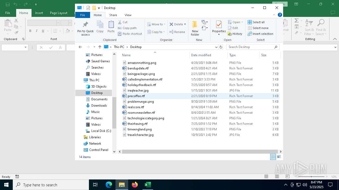Toggle Underline in Excel ribbon
The image size is (339, 190).
pyautogui.click(x=43, y=31)
